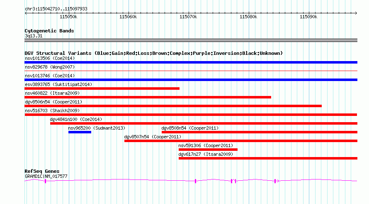Click the dgv617n27 (Itsara2009) red bar

pyautogui.click(x=268, y=158)
